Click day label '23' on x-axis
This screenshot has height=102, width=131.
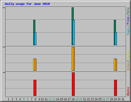tap(92, 99)
